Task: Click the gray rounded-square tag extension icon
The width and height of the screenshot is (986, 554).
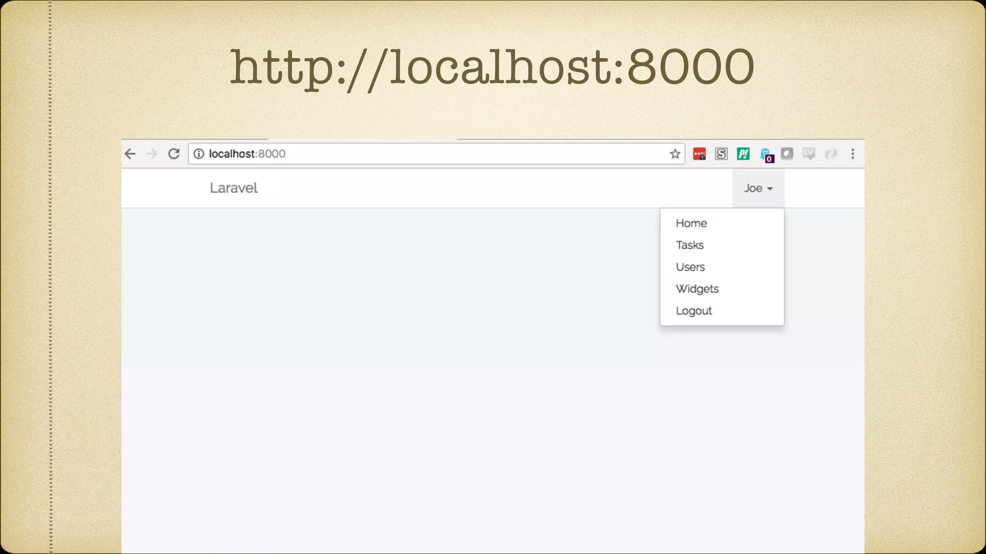Action: 787,154
